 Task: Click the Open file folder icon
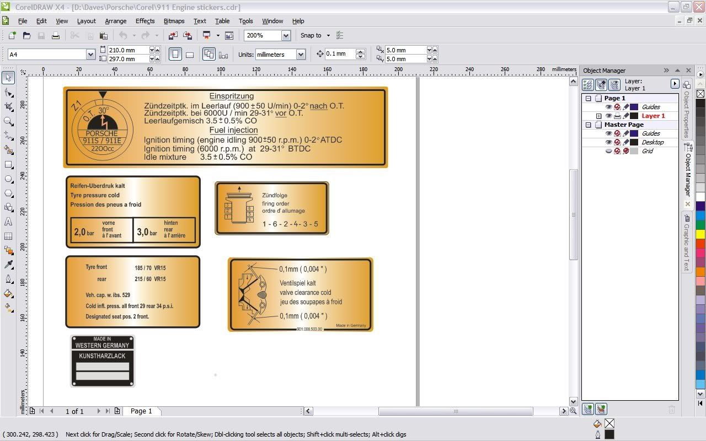(26, 35)
